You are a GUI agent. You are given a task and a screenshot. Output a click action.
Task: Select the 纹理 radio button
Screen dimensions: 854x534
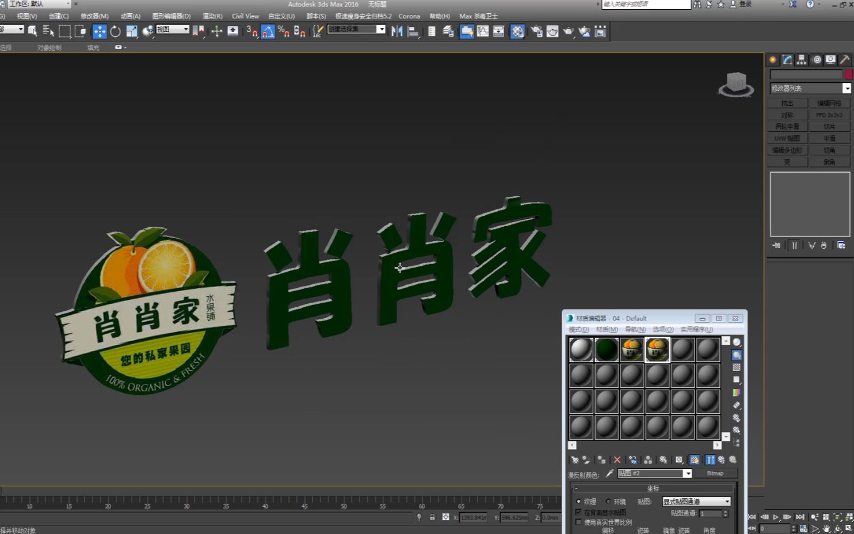pos(578,501)
